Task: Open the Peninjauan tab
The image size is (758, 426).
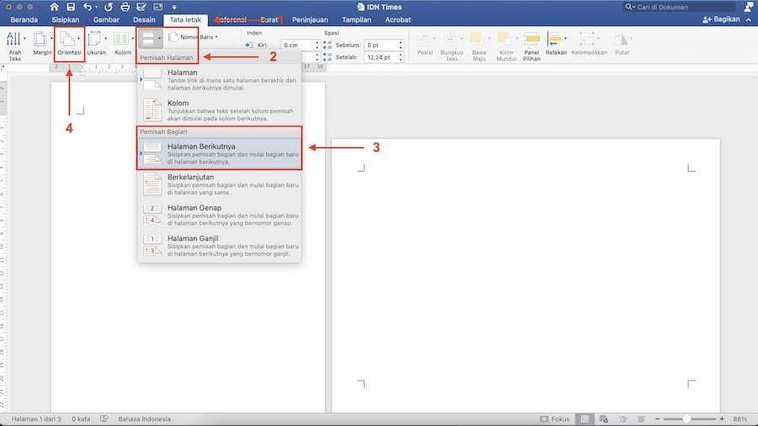Action: point(310,20)
